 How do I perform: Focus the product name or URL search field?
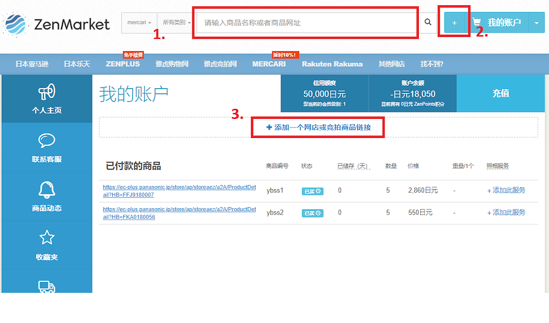coord(306,23)
